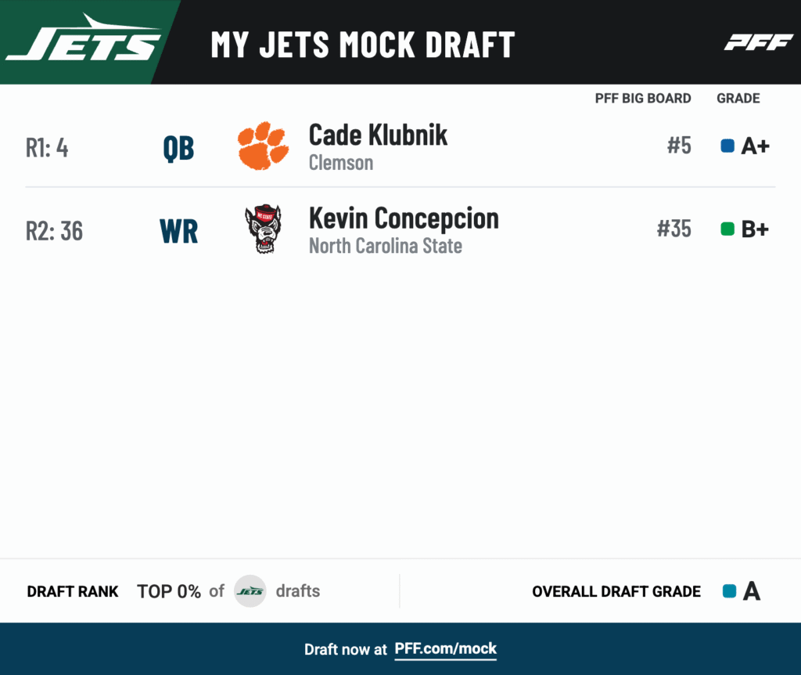
Task: Click the Jets logo in header
Action: pyautogui.click(x=84, y=38)
